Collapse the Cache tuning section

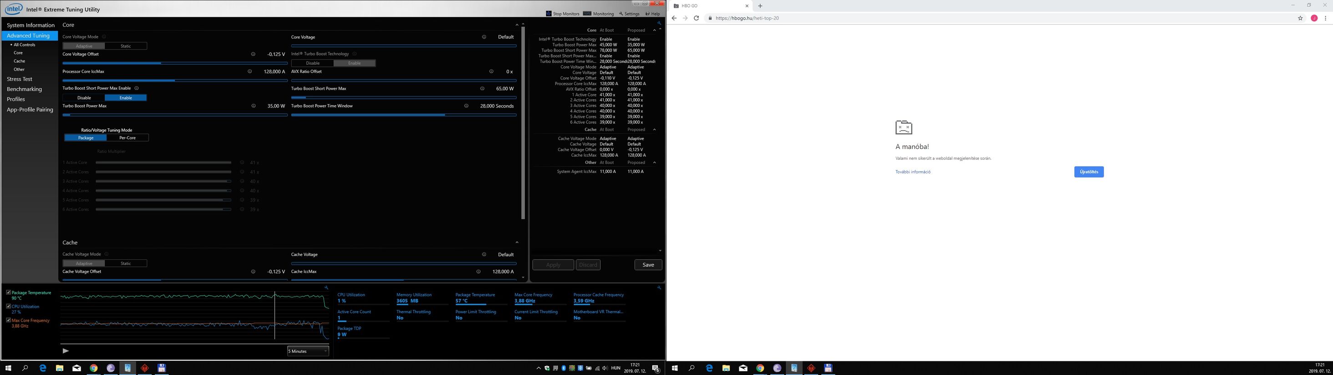click(516, 242)
